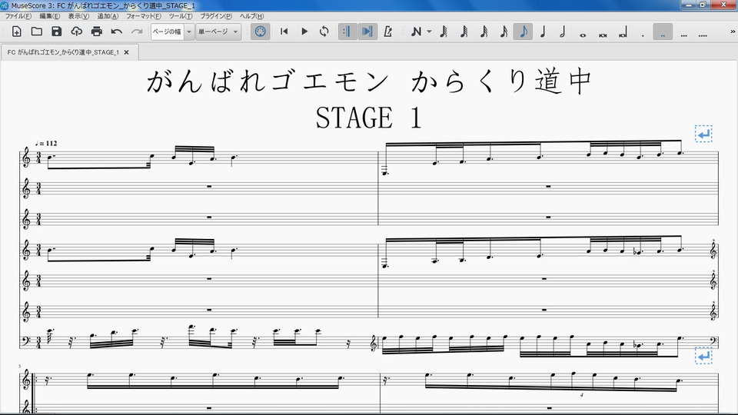Screen dimensions: 738x415
Task: Open the ファイル(F) menu
Action: [18, 16]
